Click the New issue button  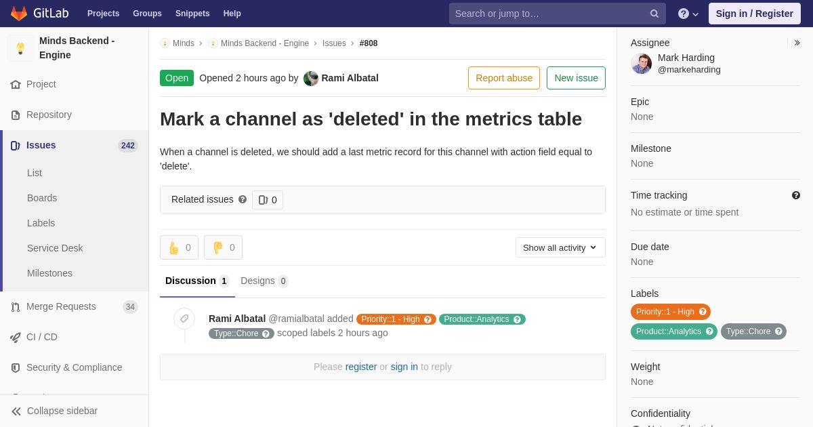(x=576, y=78)
